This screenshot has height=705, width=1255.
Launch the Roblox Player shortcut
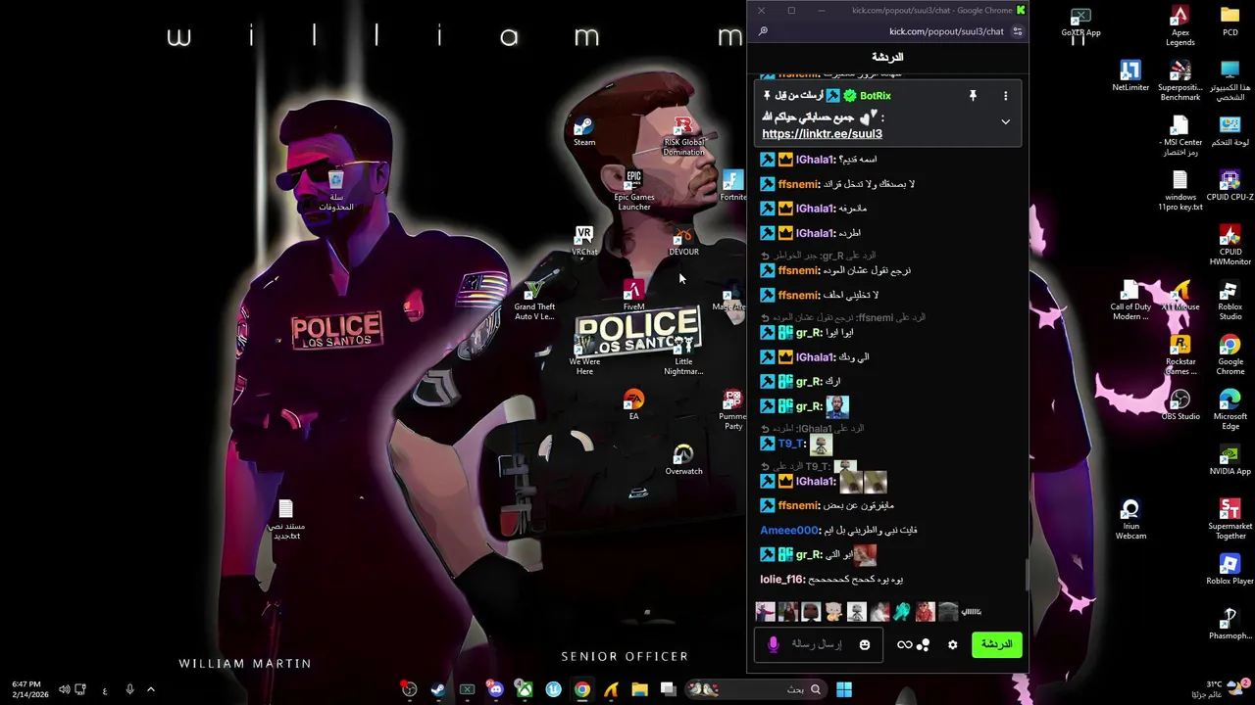pos(1230,570)
